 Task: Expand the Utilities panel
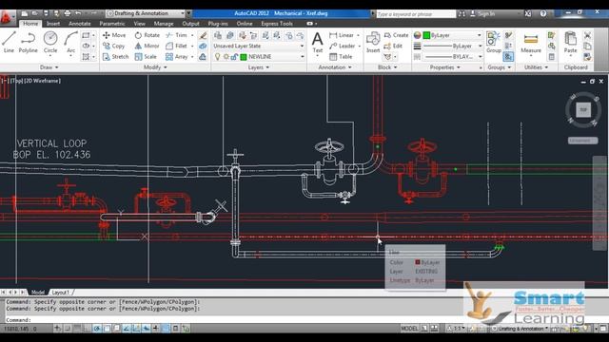(536, 67)
